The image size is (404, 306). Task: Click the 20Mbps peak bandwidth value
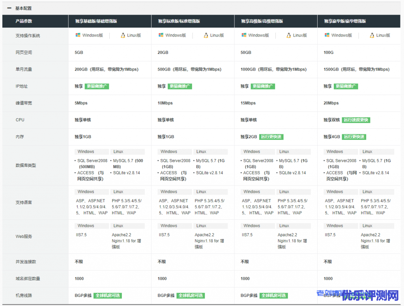(331, 103)
